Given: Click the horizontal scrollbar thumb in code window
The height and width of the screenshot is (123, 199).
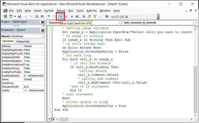Looking at the screenshot, I should [64, 119].
